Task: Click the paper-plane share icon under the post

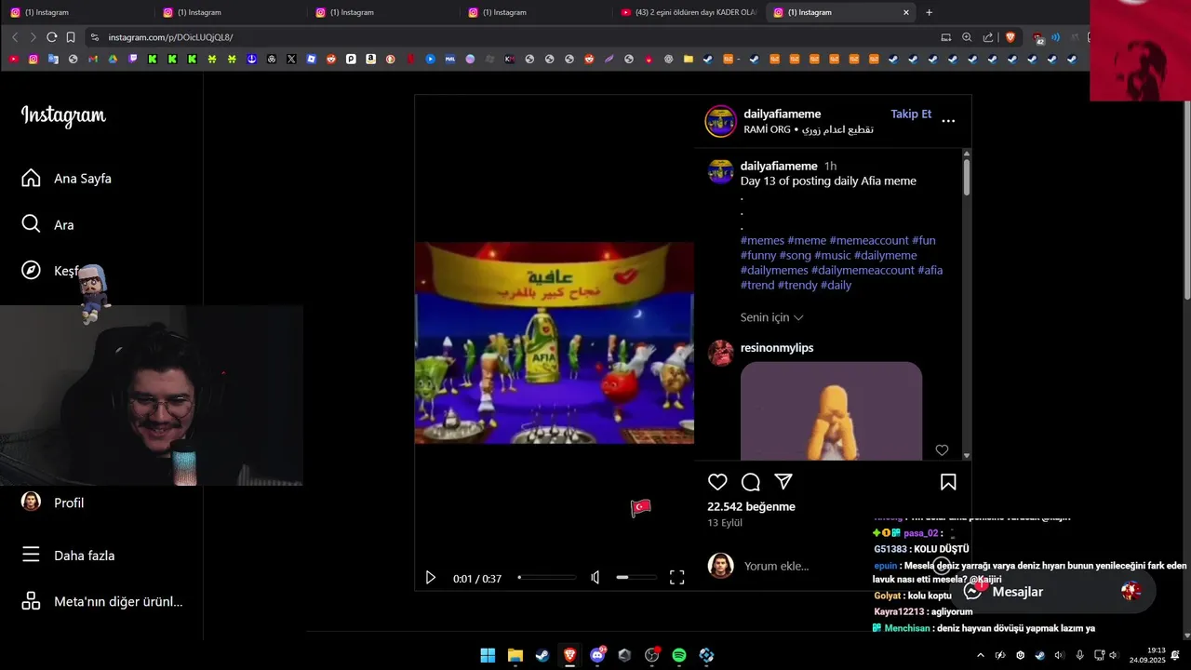Action: (x=783, y=481)
